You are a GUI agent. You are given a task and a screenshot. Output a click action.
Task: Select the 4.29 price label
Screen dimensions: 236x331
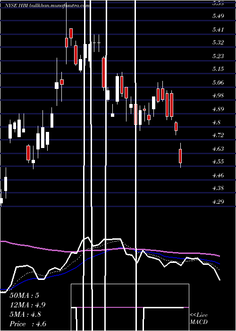coord(218,202)
